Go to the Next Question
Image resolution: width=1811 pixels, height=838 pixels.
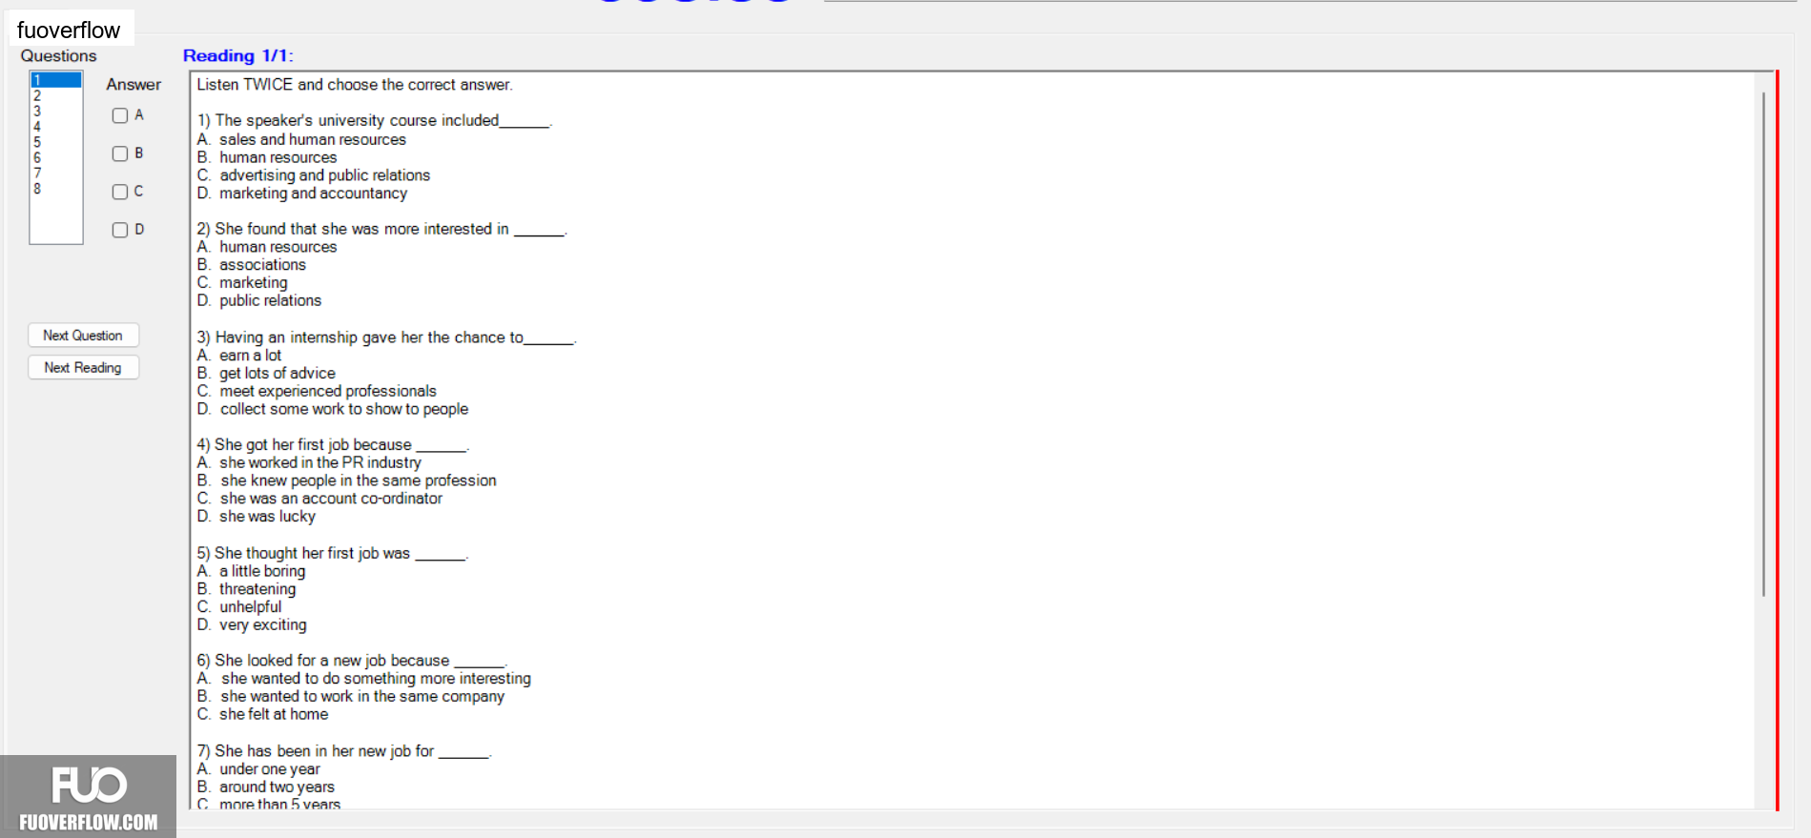coord(83,336)
